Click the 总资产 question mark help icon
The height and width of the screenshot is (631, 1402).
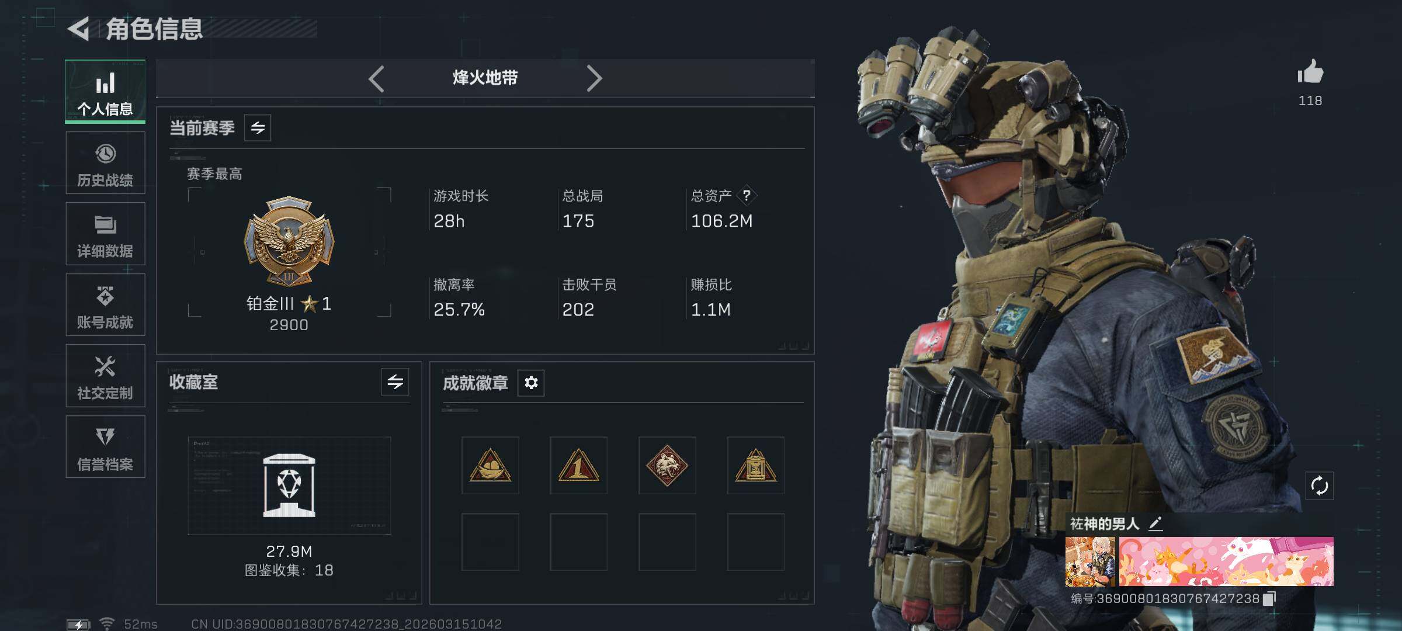click(747, 196)
